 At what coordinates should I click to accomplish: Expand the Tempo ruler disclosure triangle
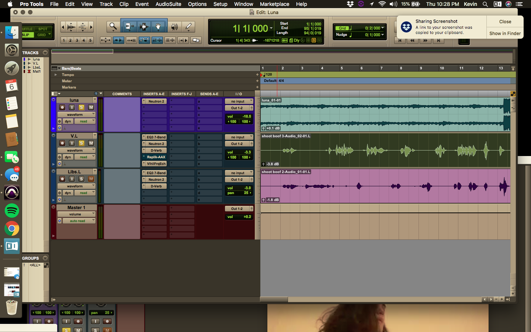tap(56, 75)
